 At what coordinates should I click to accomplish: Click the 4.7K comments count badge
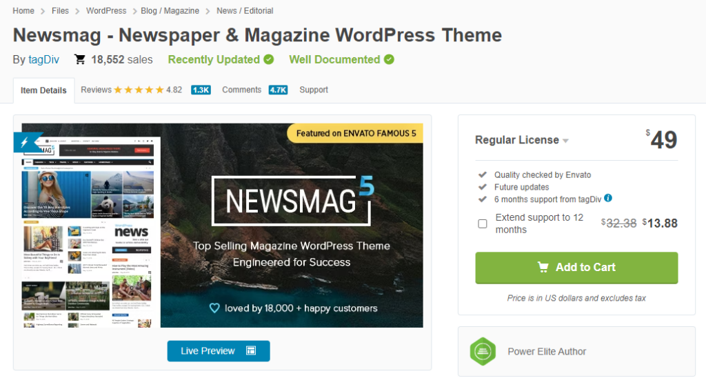pos(279,90)
